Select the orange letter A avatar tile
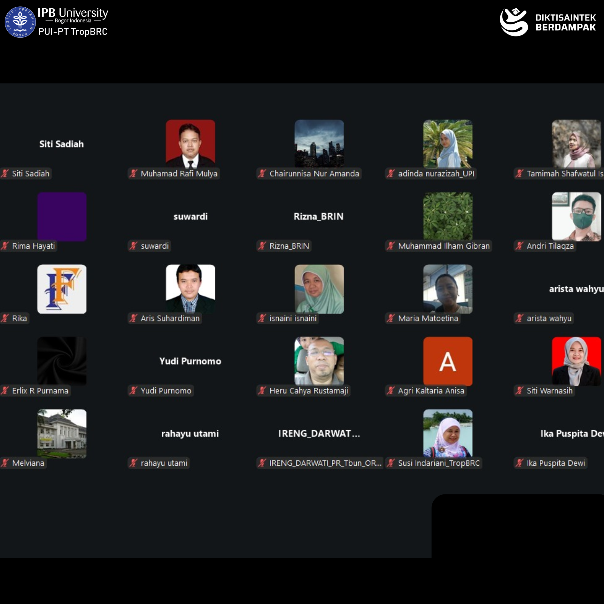This screenshot has height=604, width=604. click(x=447, y=361)
